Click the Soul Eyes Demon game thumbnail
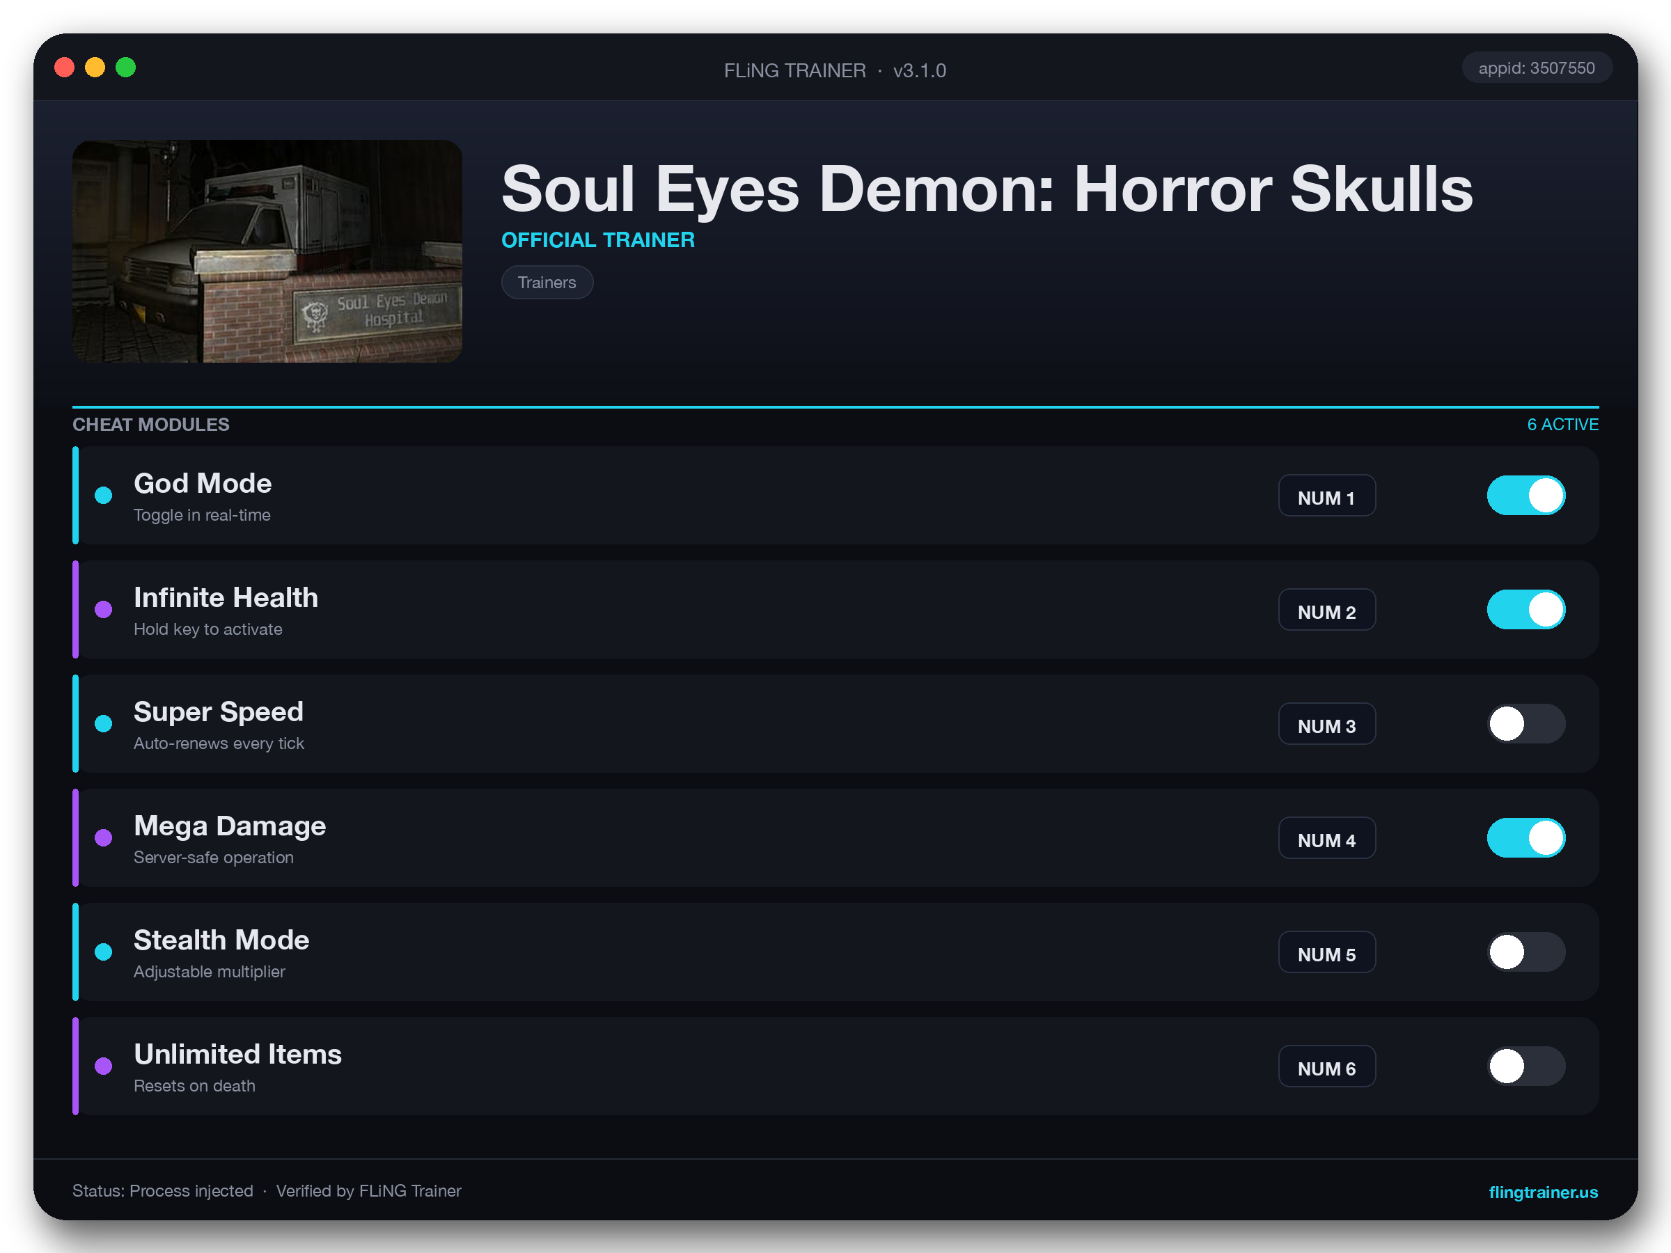Viewport: 1671px width, 1253px height. click(x=267, y=251)
